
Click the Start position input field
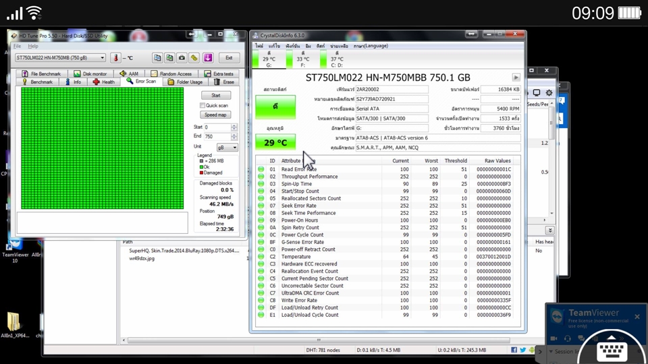coord(217,127)
